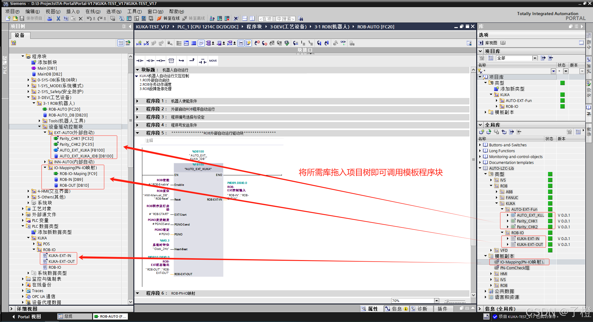Click the Open project icon in the toolbar
The height and width of the screenshot is (322, 593).
15,18
